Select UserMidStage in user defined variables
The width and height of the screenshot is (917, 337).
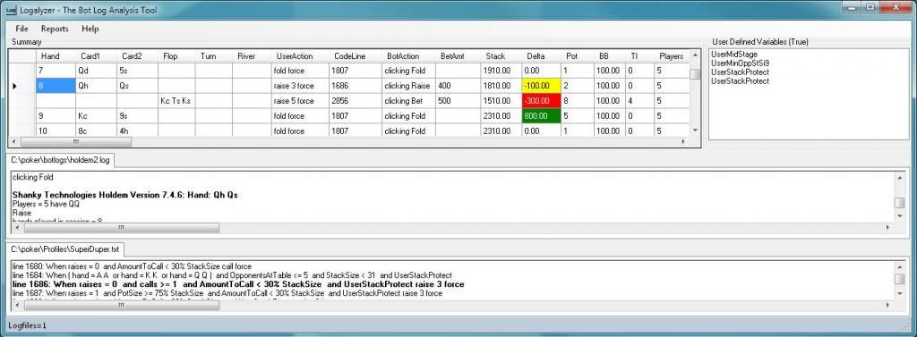click(734, 55)
